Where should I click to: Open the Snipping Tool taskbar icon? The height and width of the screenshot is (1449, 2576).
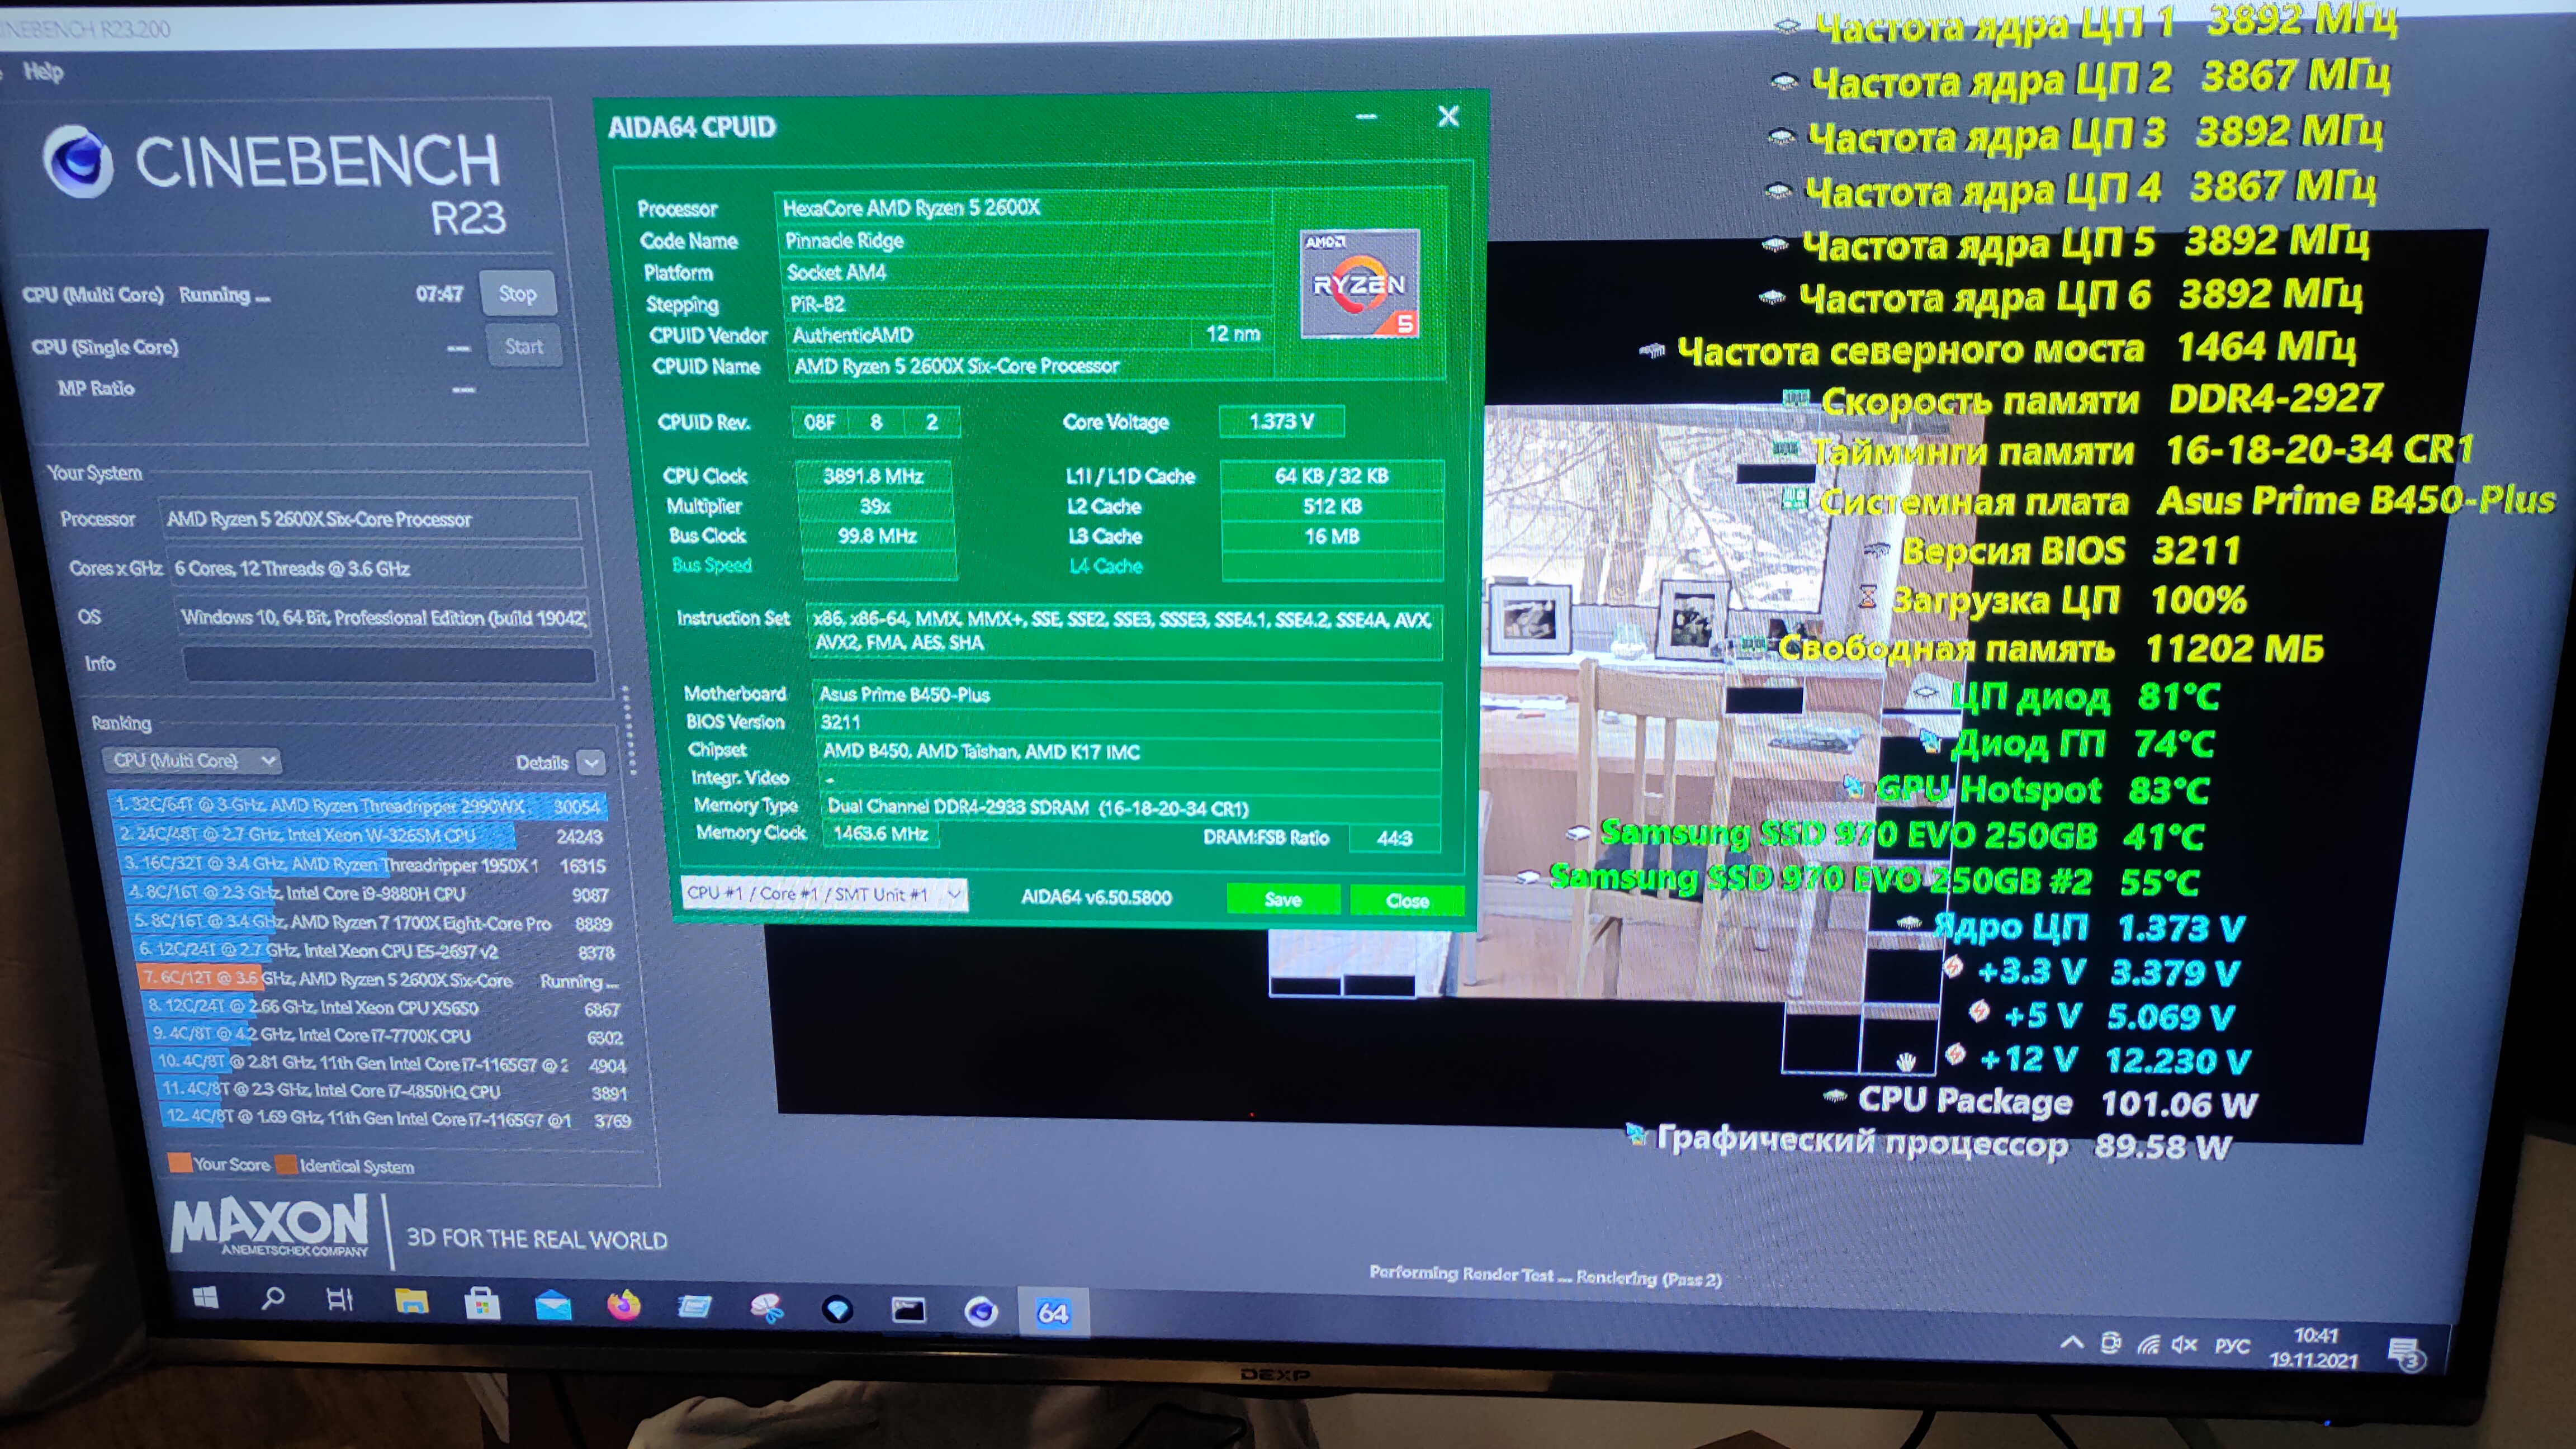point(766,1307)
